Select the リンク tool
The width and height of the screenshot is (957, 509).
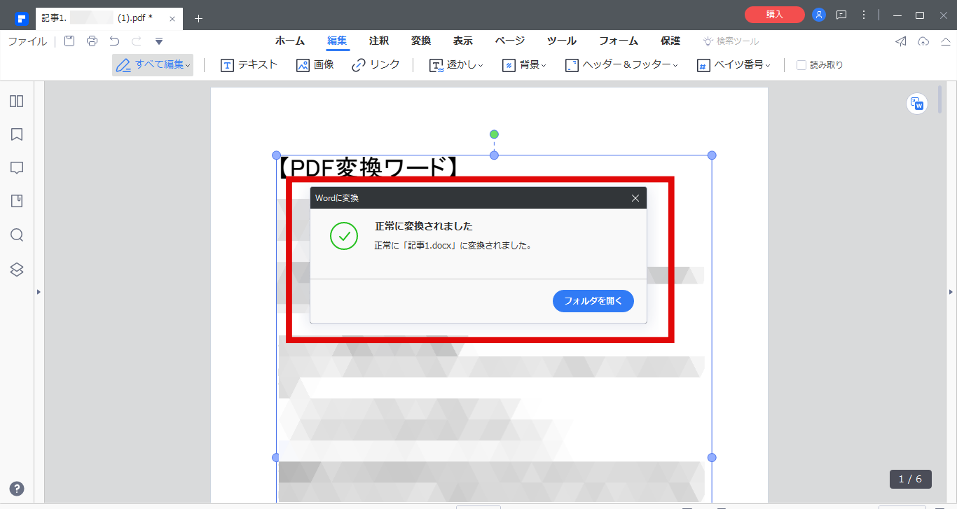tap(376, 65)
